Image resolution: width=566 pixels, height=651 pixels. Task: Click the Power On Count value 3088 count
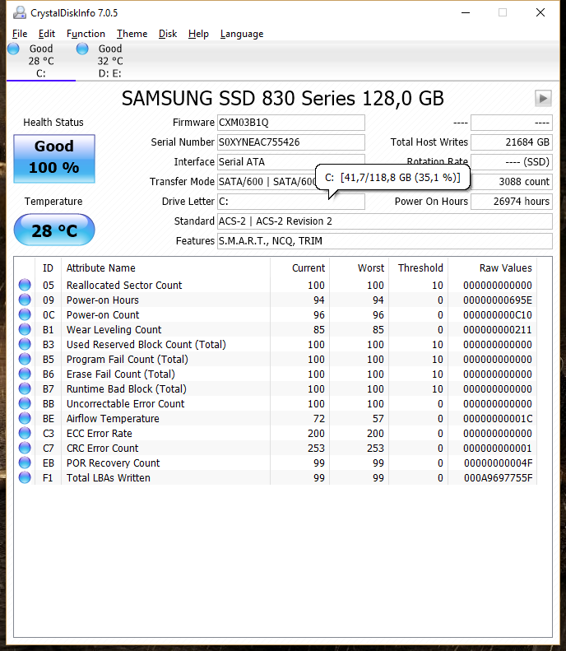[512, 182]
